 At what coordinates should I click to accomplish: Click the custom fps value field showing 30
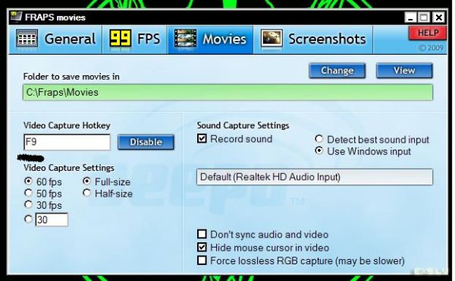52,219
